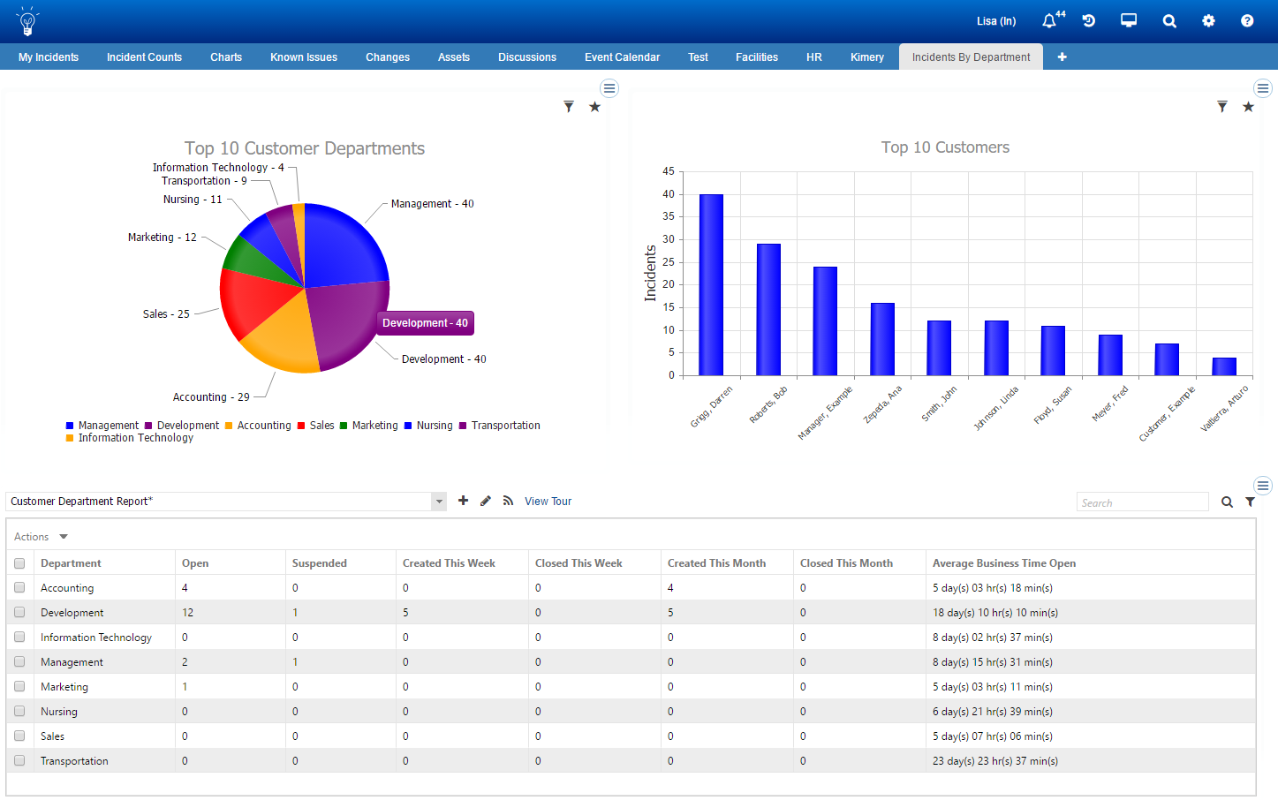Check the checkbox on the Accounting row
Screen dimensions: 1278x800
click(19, 587)
